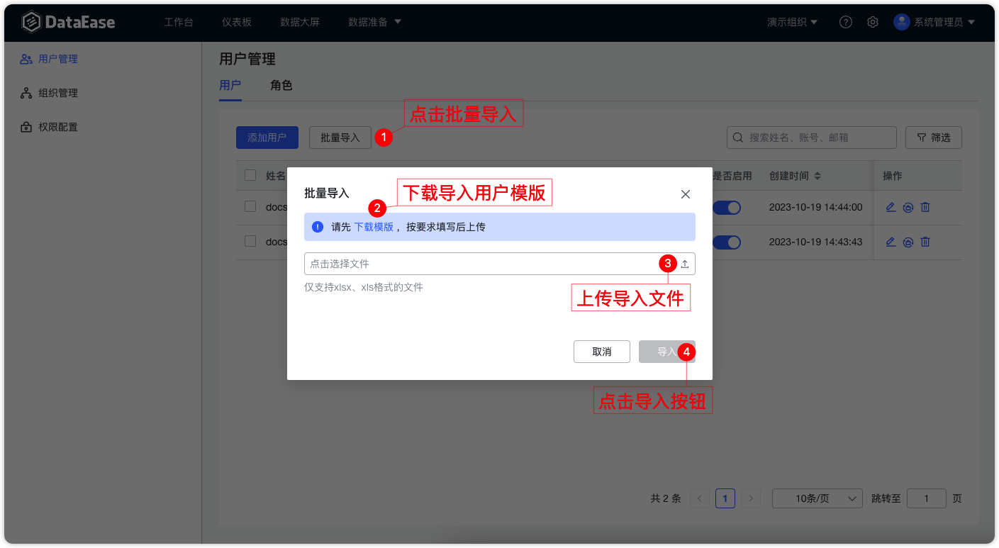Image resolution: width=999 pixels, height=548 pixels.
Task: Click the 添加用户 button
Action: tap(267, 138)
